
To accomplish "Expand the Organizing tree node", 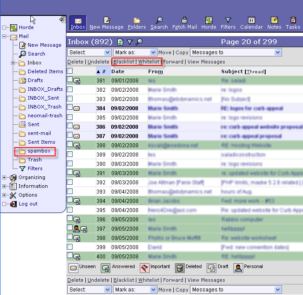I will [x=5, y=177].
